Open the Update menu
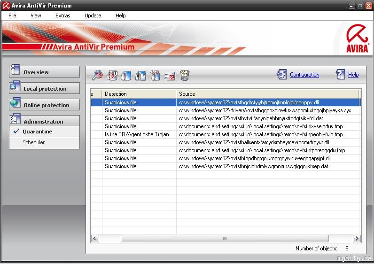This screenshot has height=264, width=374. point(93,16)
